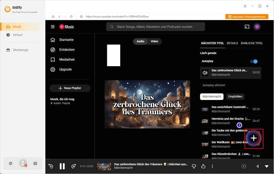Click the video artwork Das zerbrochene Glück
Viewport: 274px width, 174px height.
[147, 104]
